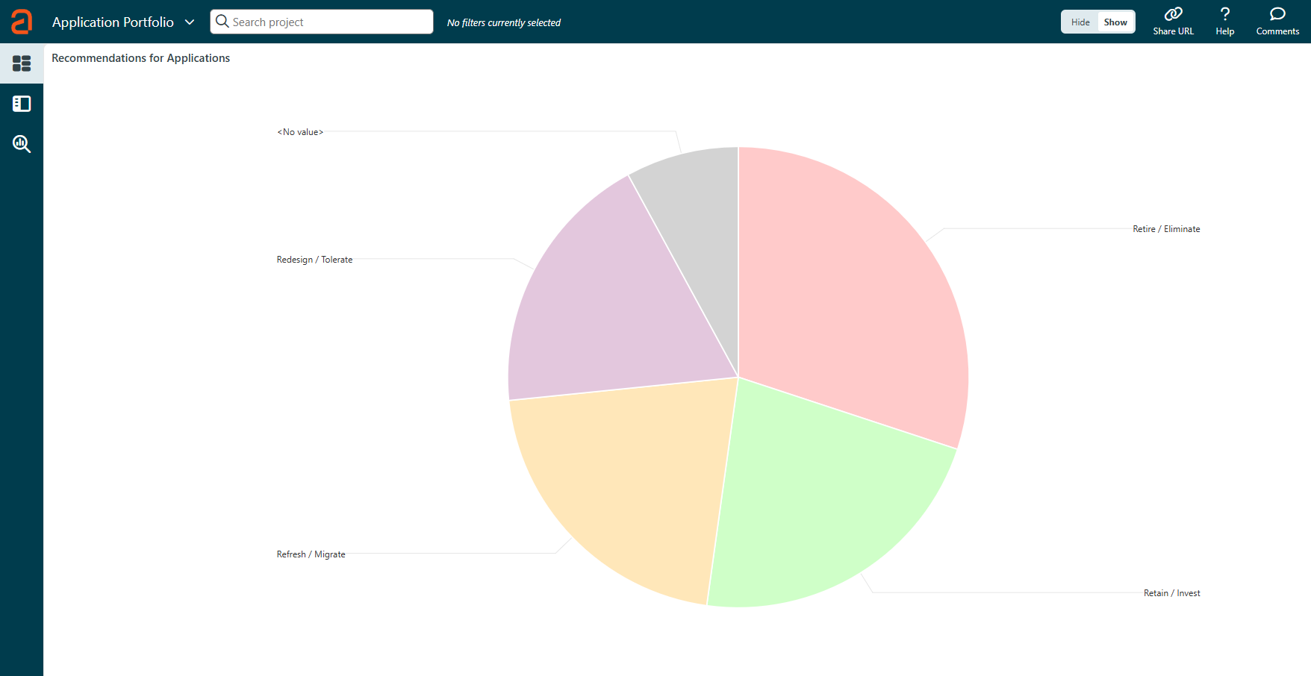Image resolution: width=1311 pixels, height=676 pixels.
Task: Click the Retire / Eliminate label
Action: [1165, 229]
